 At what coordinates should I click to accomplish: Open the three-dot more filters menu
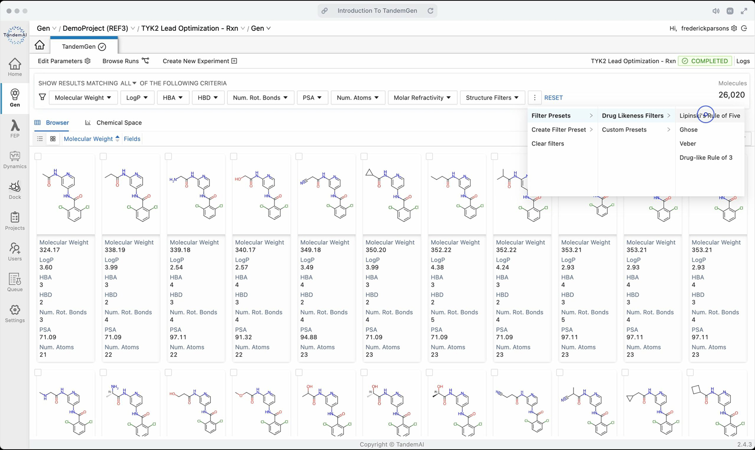click(534, 98)
